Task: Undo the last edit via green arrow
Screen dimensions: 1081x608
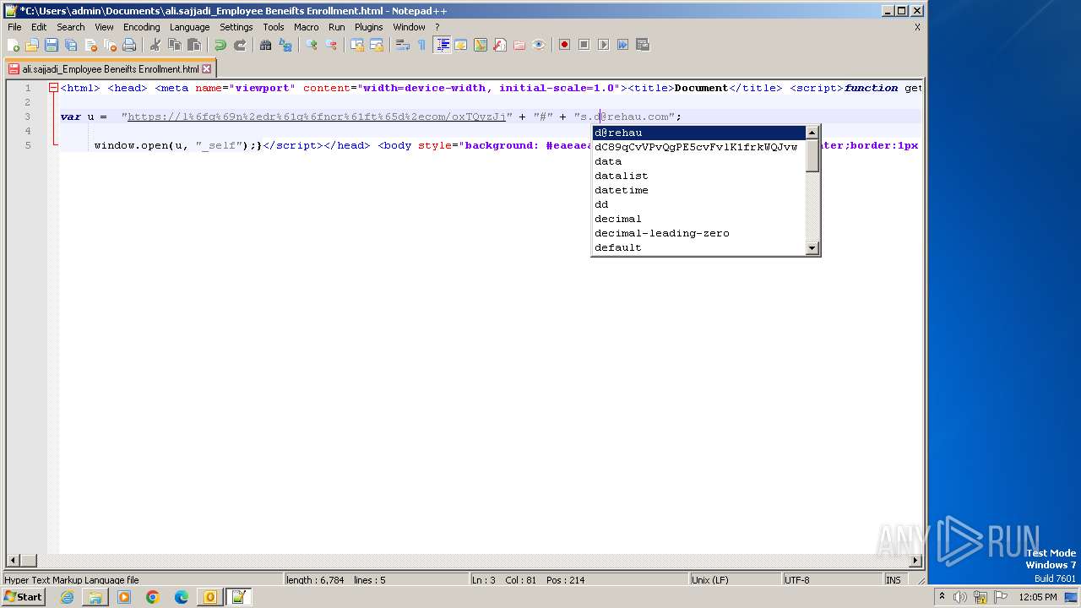Action: point(220,45)
